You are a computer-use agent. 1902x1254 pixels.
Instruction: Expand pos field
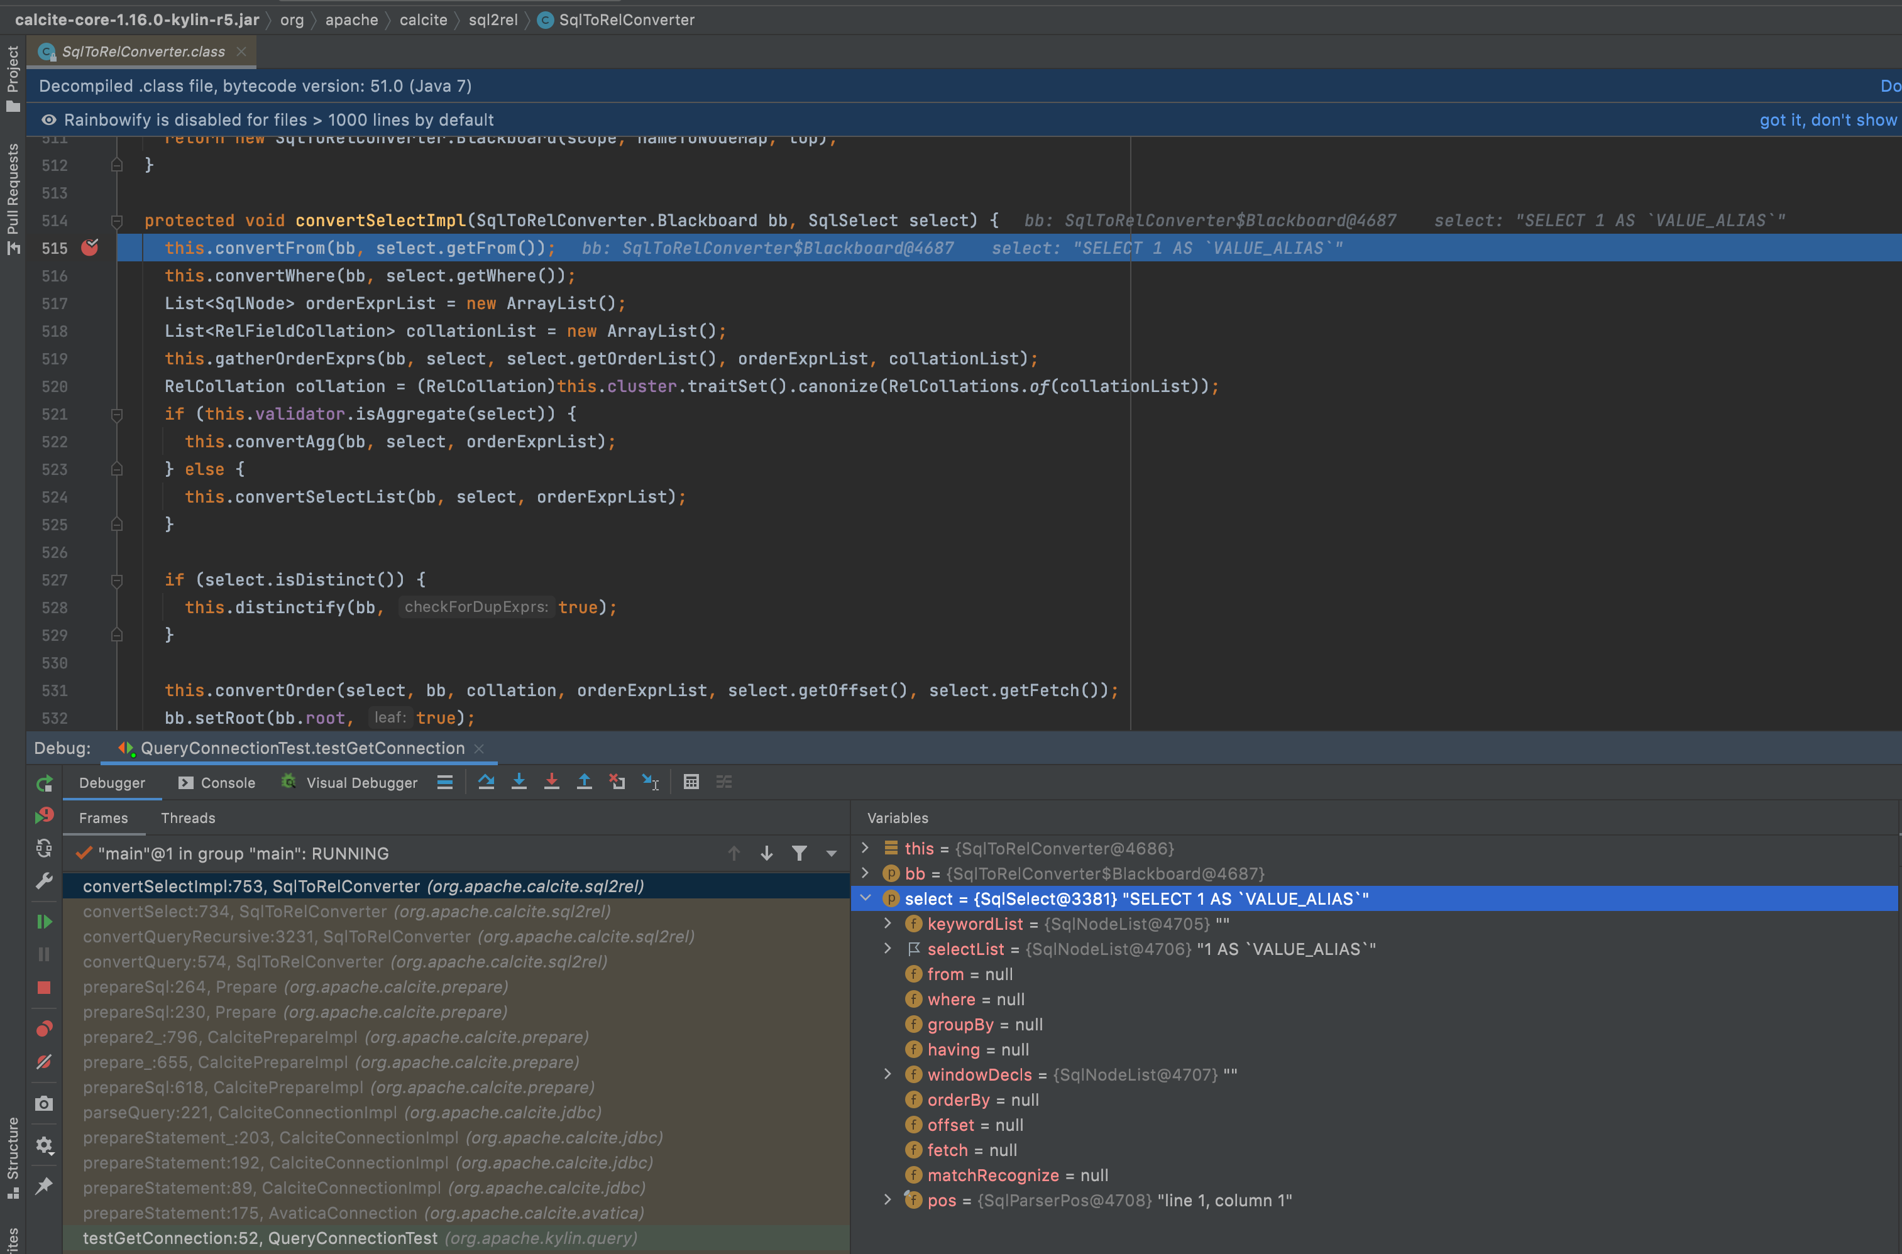coord(888,1199)
